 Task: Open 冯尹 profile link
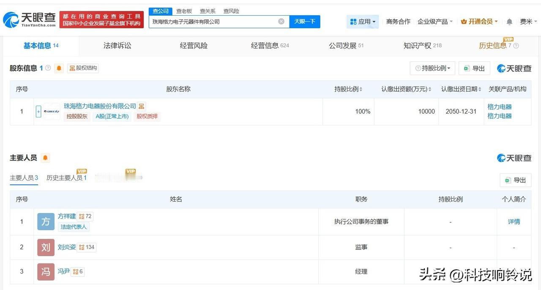64,271
